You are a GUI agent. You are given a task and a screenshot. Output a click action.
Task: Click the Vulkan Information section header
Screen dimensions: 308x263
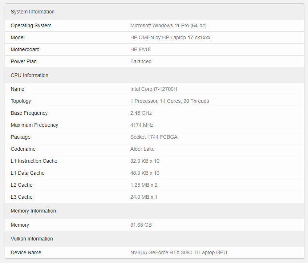tap(32, 239)
